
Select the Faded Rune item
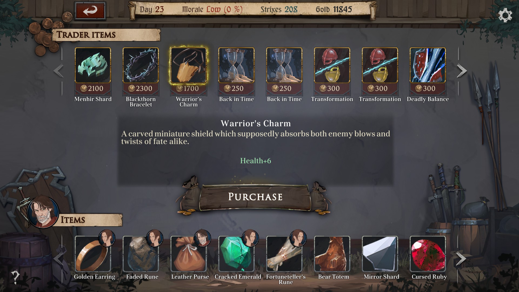(x=141, y=254)
